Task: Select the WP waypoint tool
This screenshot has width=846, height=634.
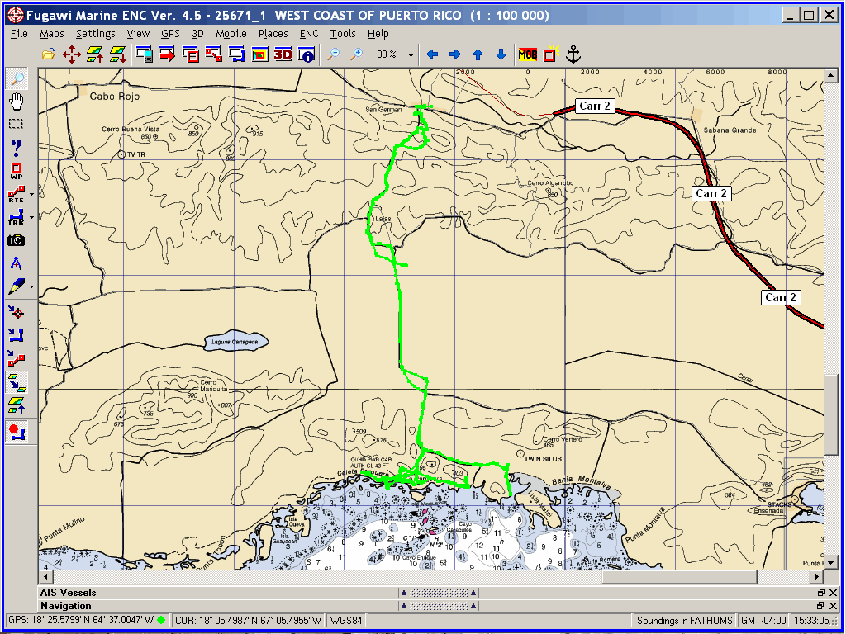Action: (x=17, y=172)
